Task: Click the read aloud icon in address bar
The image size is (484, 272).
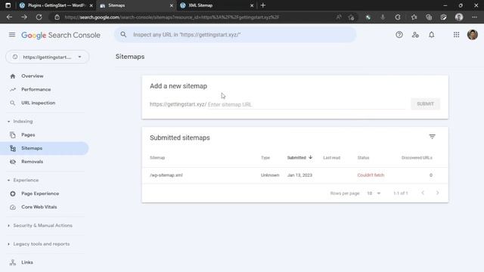Action: (x=339, y=17)
